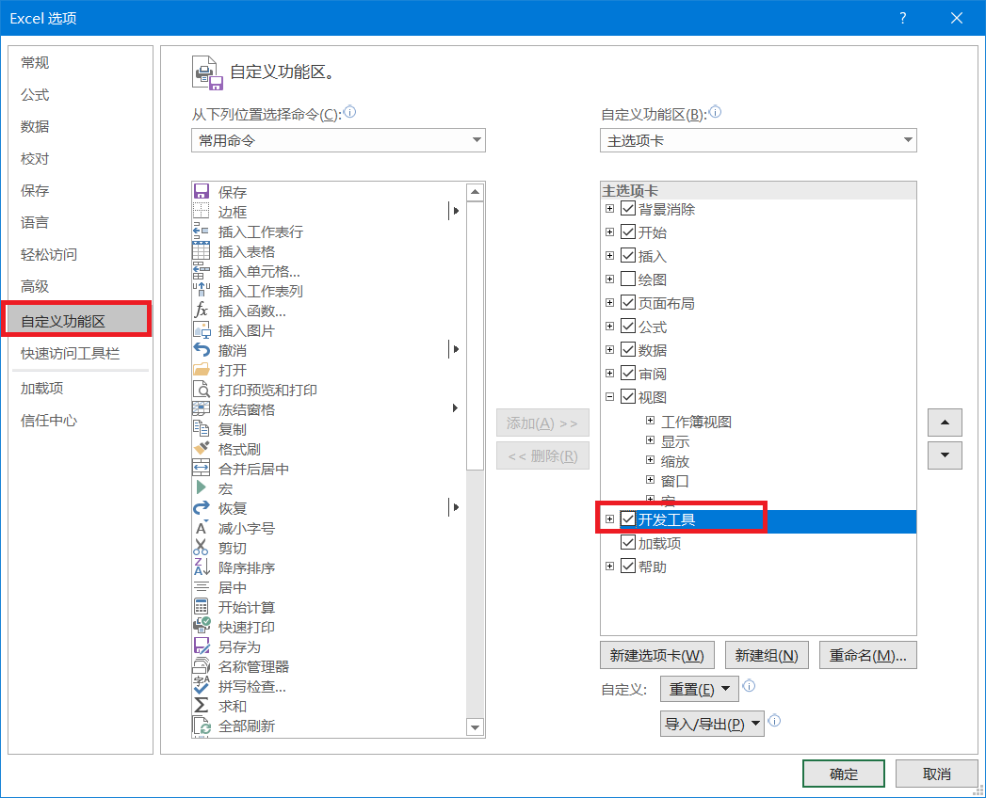Select the 打开 folder icon
The height and width of the screenshot is (798, 986).
[202, 370]
